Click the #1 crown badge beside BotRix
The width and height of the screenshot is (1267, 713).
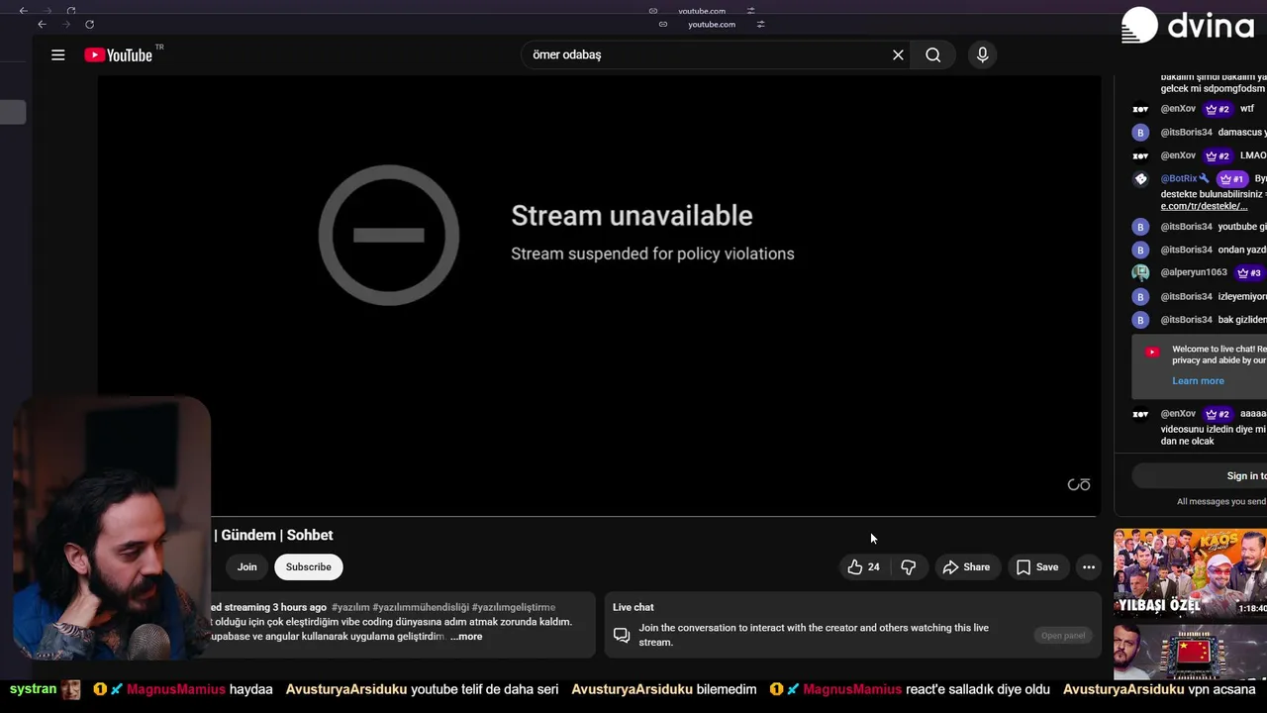(x=1232, y=179)
